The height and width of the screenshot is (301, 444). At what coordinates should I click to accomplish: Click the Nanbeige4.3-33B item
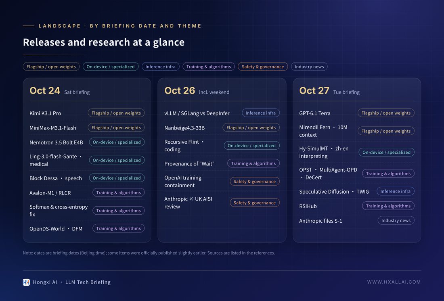click(184, 128)
